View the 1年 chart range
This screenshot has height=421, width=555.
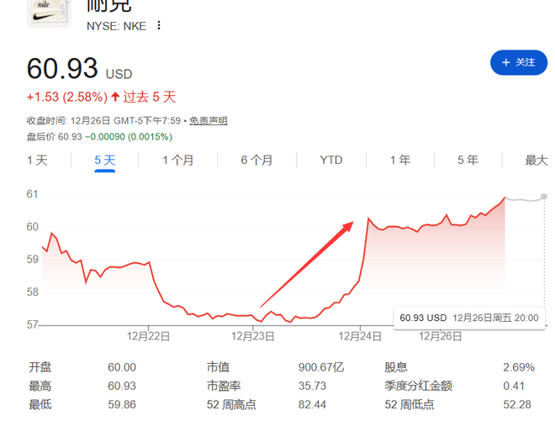pos(399,160)
